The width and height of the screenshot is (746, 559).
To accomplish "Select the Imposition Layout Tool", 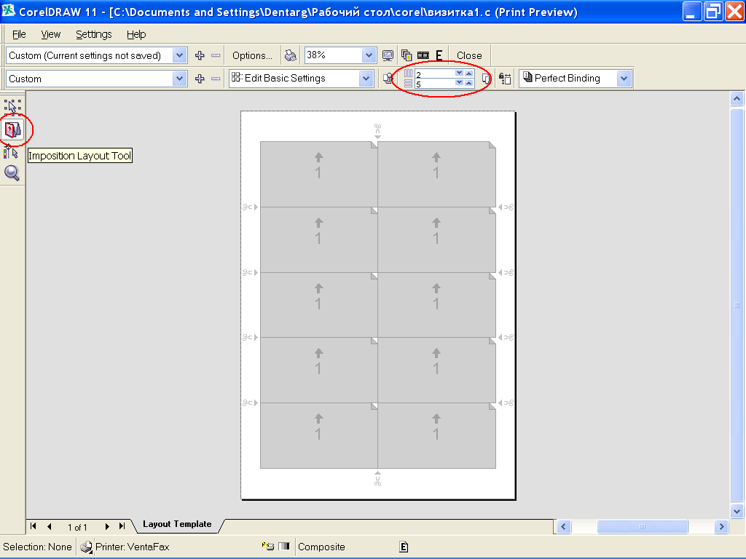I will [x=13, y=130].
